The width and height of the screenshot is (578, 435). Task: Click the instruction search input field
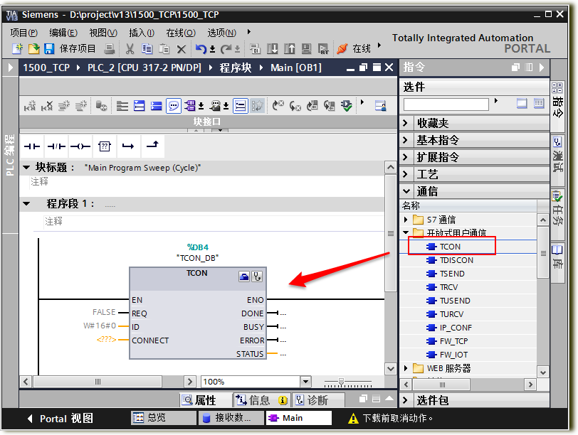(446, 104)
